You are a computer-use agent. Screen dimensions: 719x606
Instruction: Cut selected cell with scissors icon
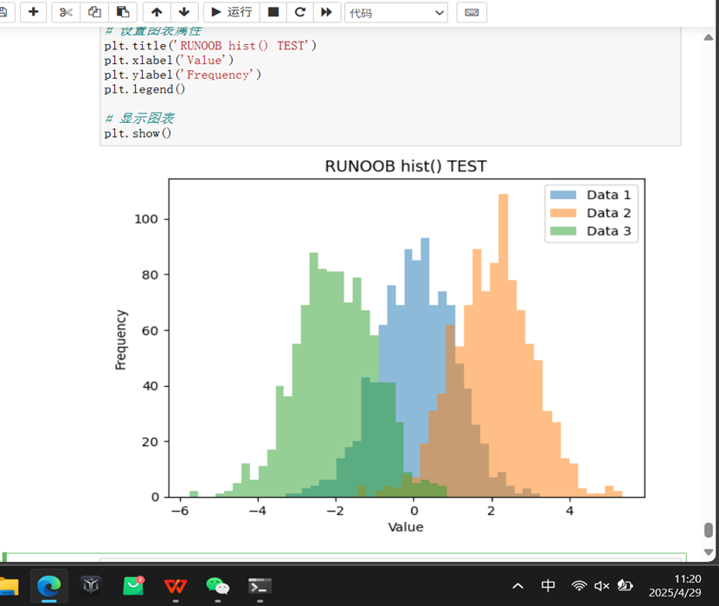(x=66, y=12)
